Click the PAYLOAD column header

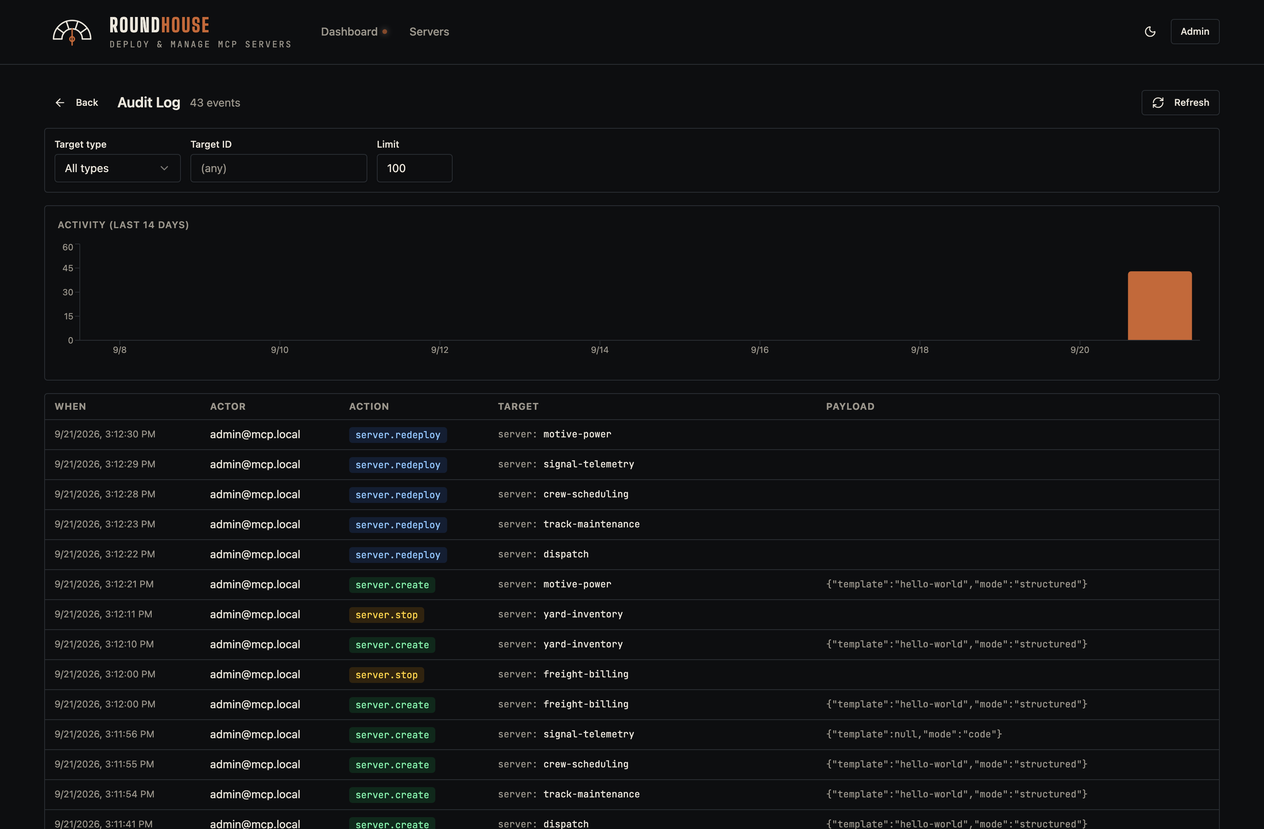[850, 407]
